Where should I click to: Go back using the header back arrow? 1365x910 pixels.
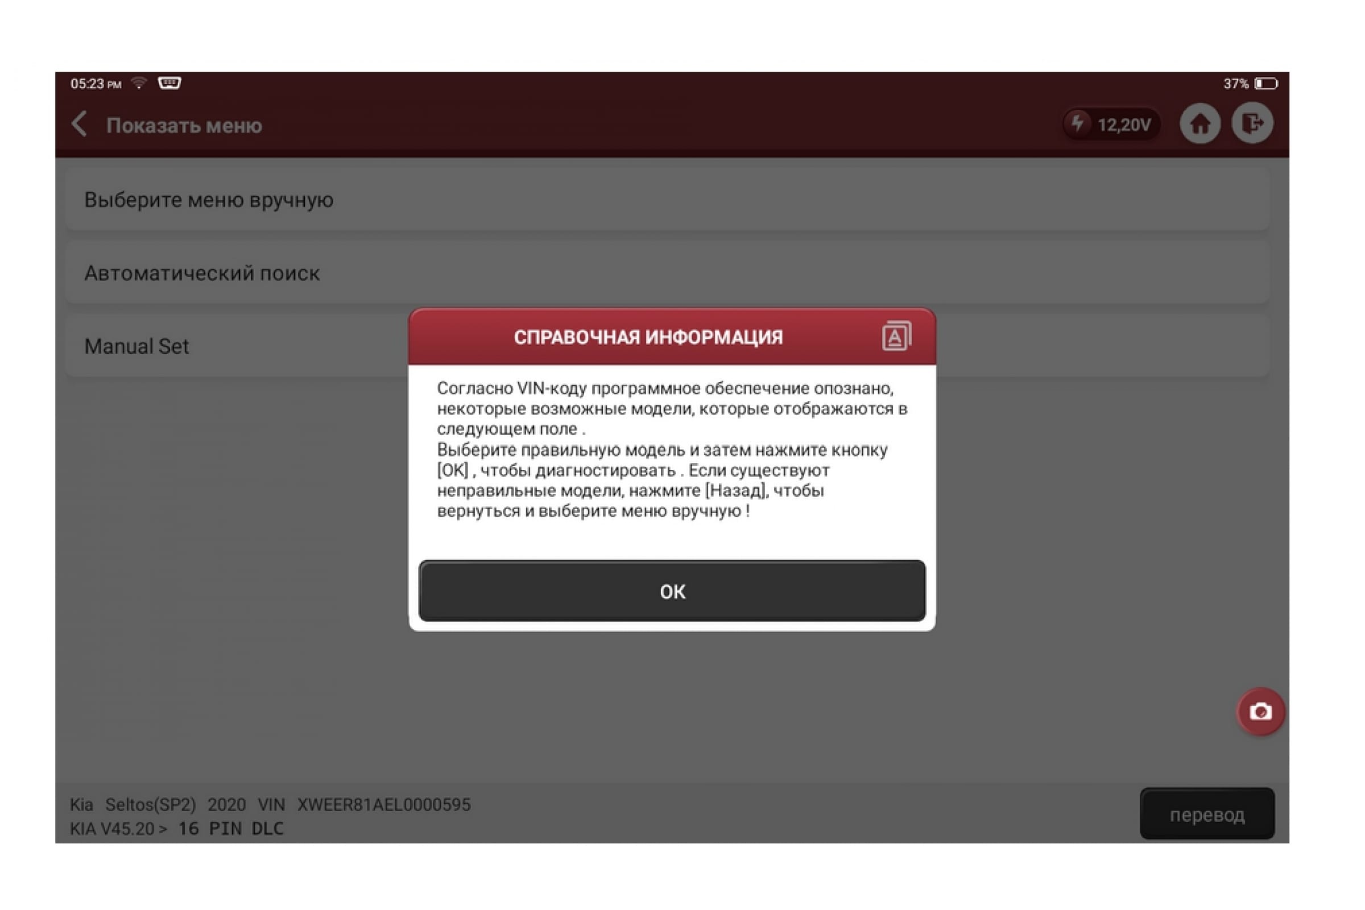click(80, 124)
